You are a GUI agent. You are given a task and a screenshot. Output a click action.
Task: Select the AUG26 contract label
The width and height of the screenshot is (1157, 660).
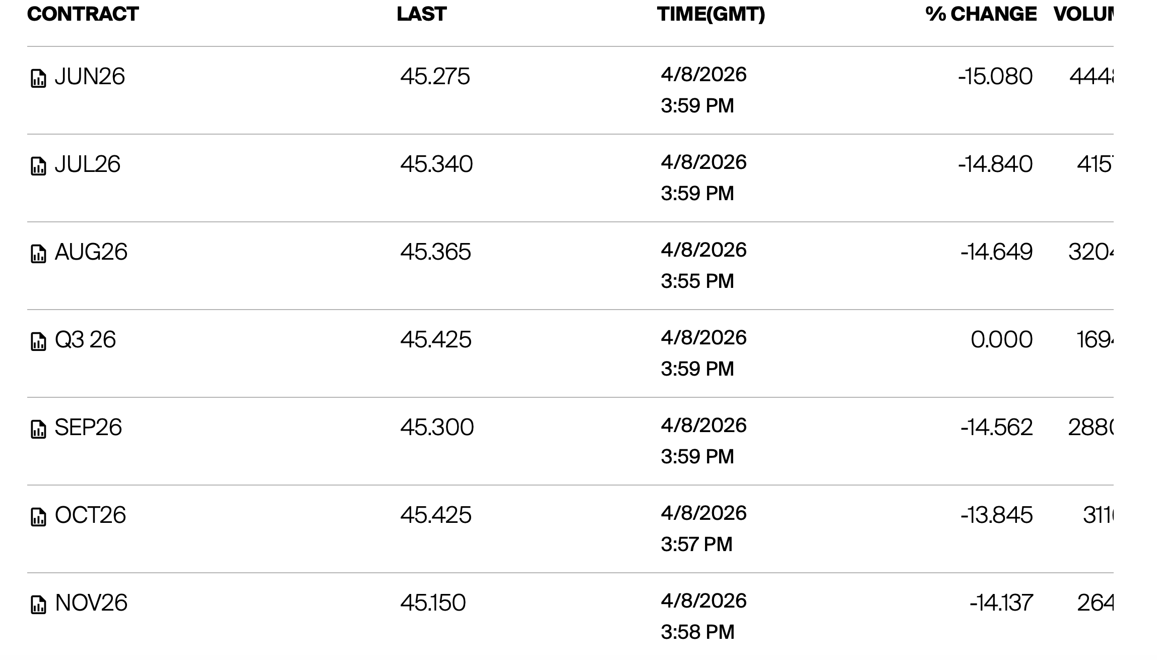[x=91, y=252]
